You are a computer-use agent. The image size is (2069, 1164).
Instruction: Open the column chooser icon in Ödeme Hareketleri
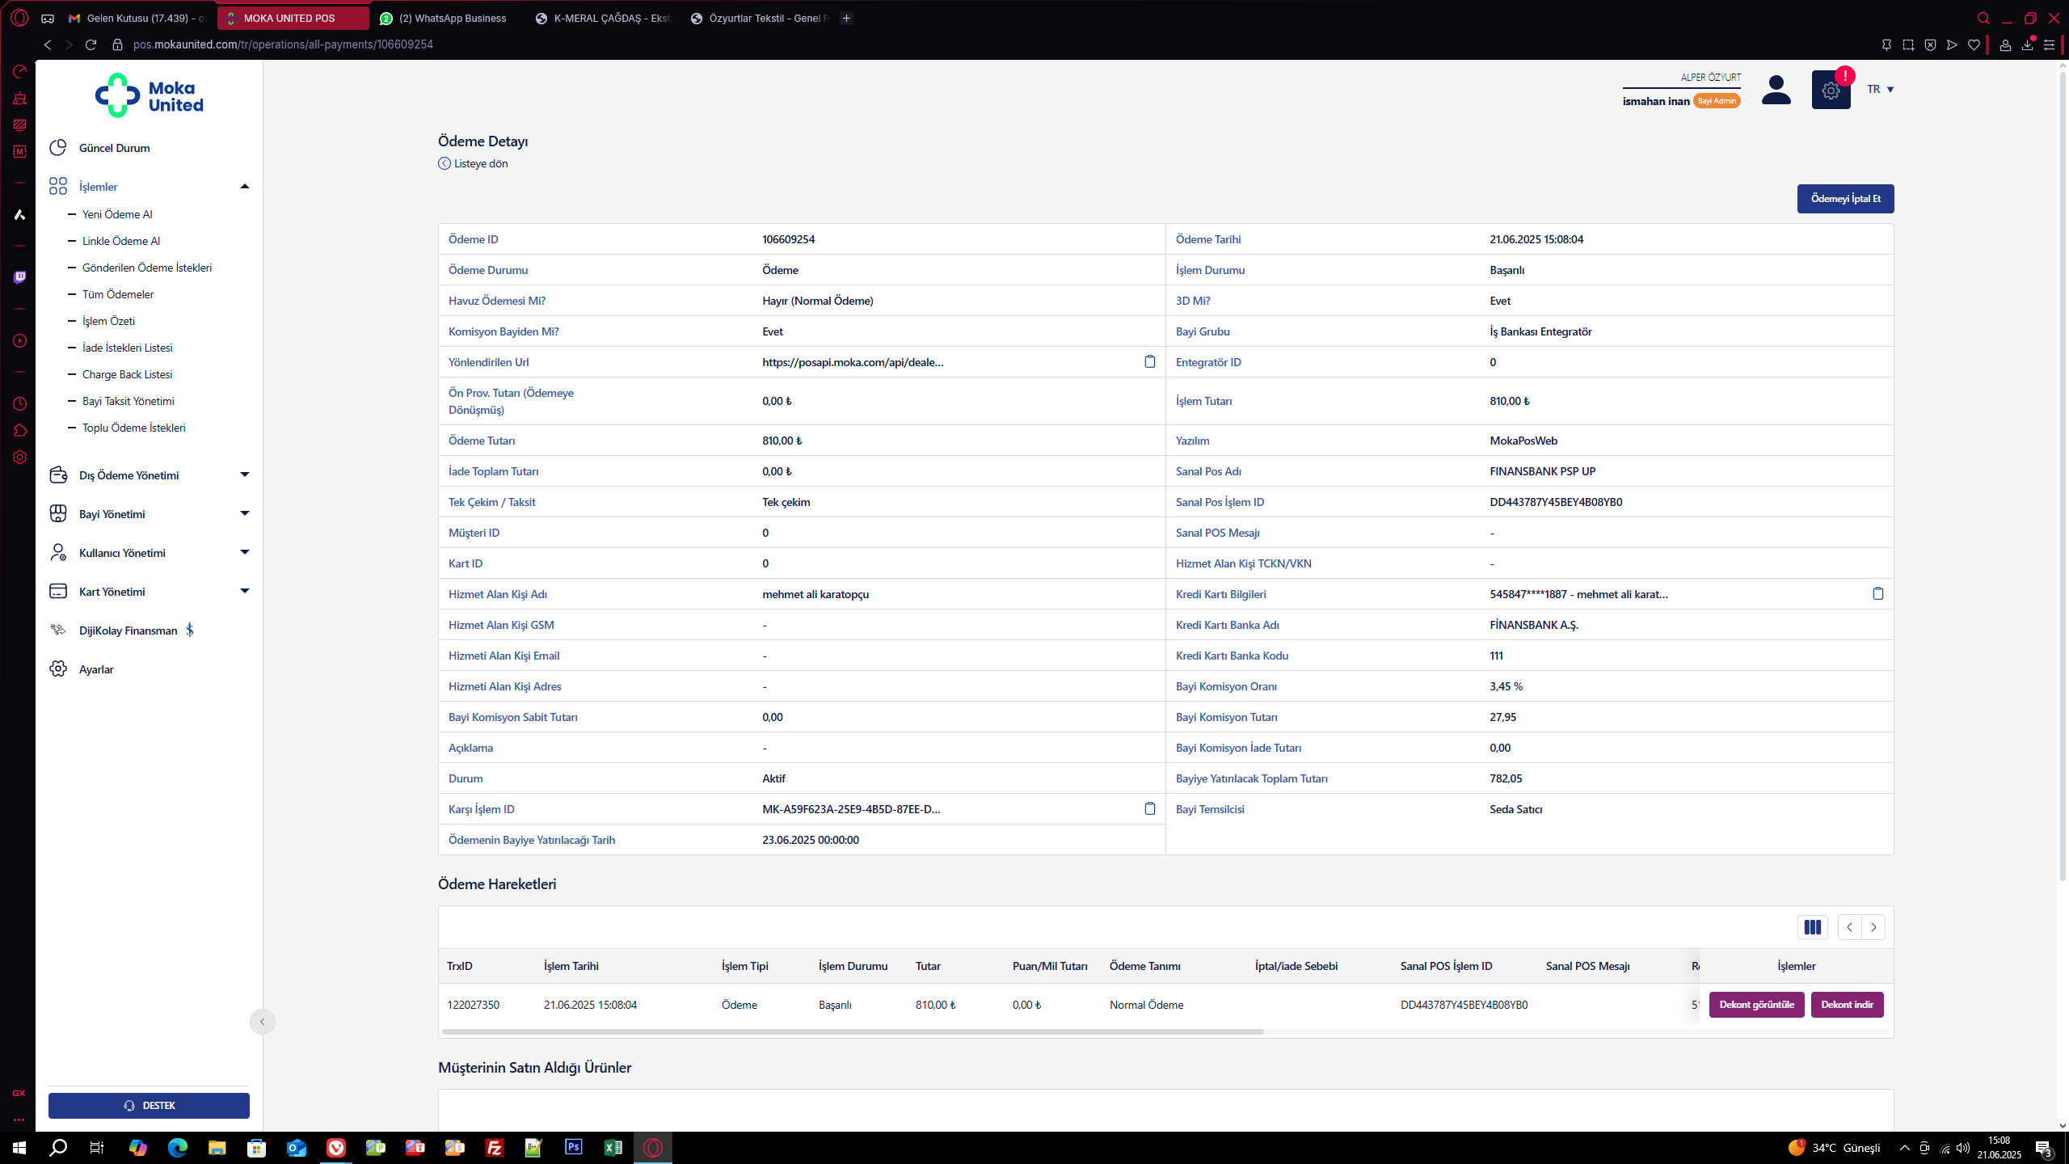[1812, 927]
